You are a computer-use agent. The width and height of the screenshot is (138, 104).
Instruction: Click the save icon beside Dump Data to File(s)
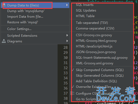click(4, 5)
